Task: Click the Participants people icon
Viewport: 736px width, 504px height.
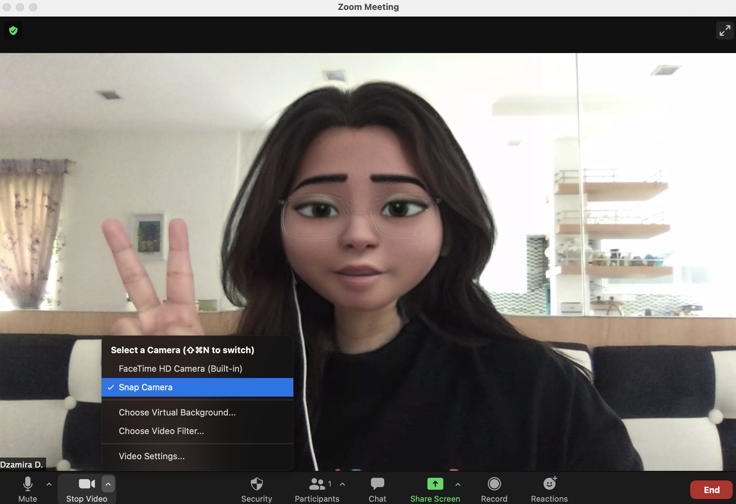Action: point(317,484)
